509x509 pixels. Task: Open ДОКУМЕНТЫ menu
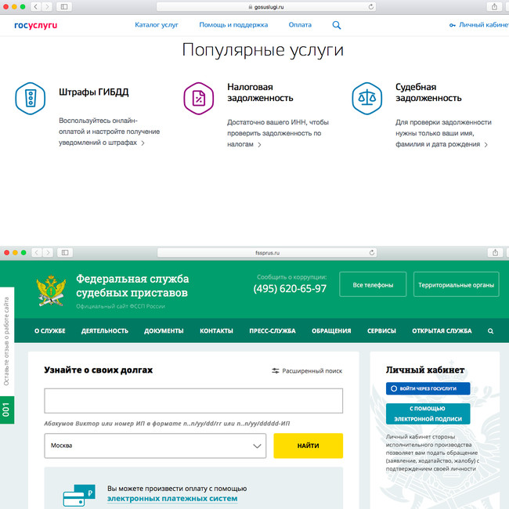coord(164,330)
